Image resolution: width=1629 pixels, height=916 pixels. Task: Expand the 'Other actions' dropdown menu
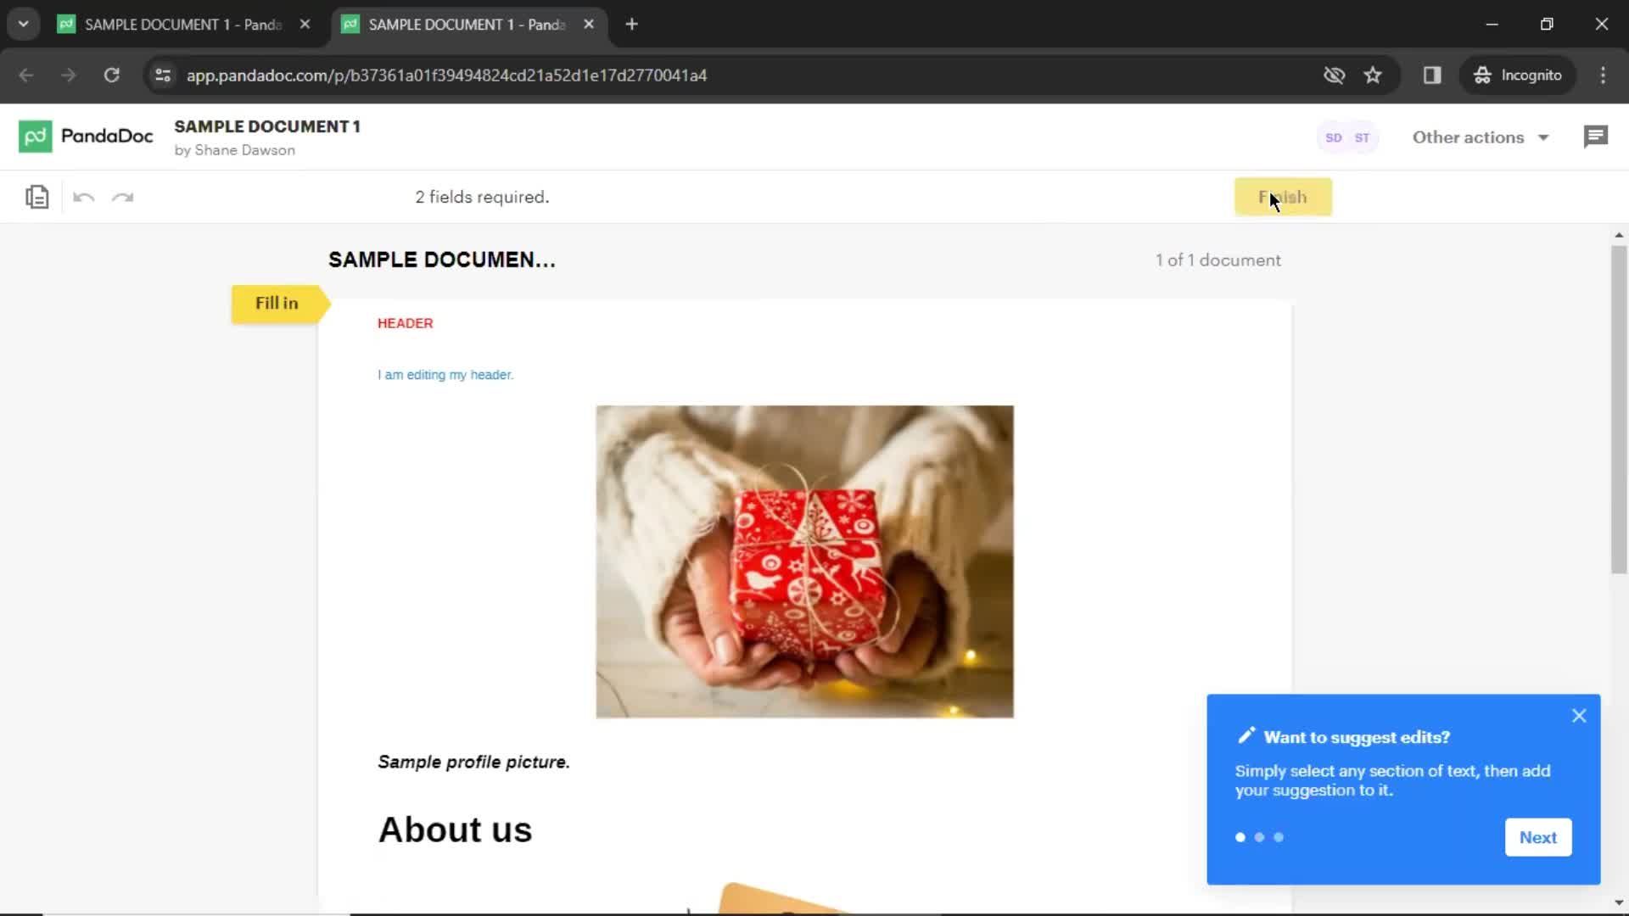[x=1479, y=137]
